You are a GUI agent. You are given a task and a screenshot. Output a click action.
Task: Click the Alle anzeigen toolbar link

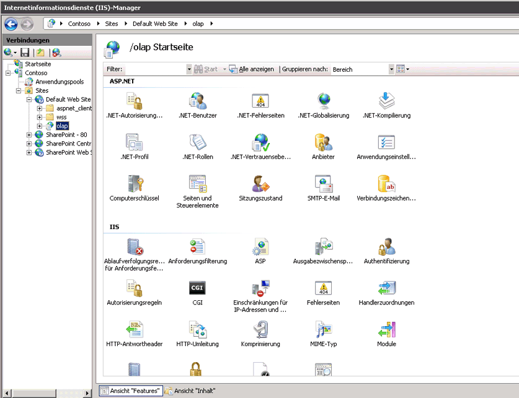[x=255, y=69]
